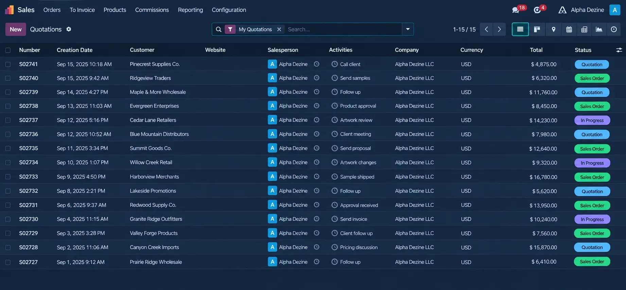Open the Products menu

115,10
